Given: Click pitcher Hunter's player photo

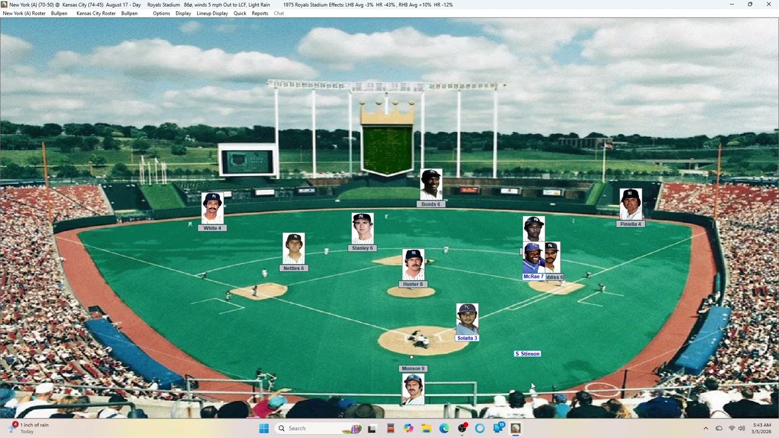Looking at the screenshot, I should (413, 265).
